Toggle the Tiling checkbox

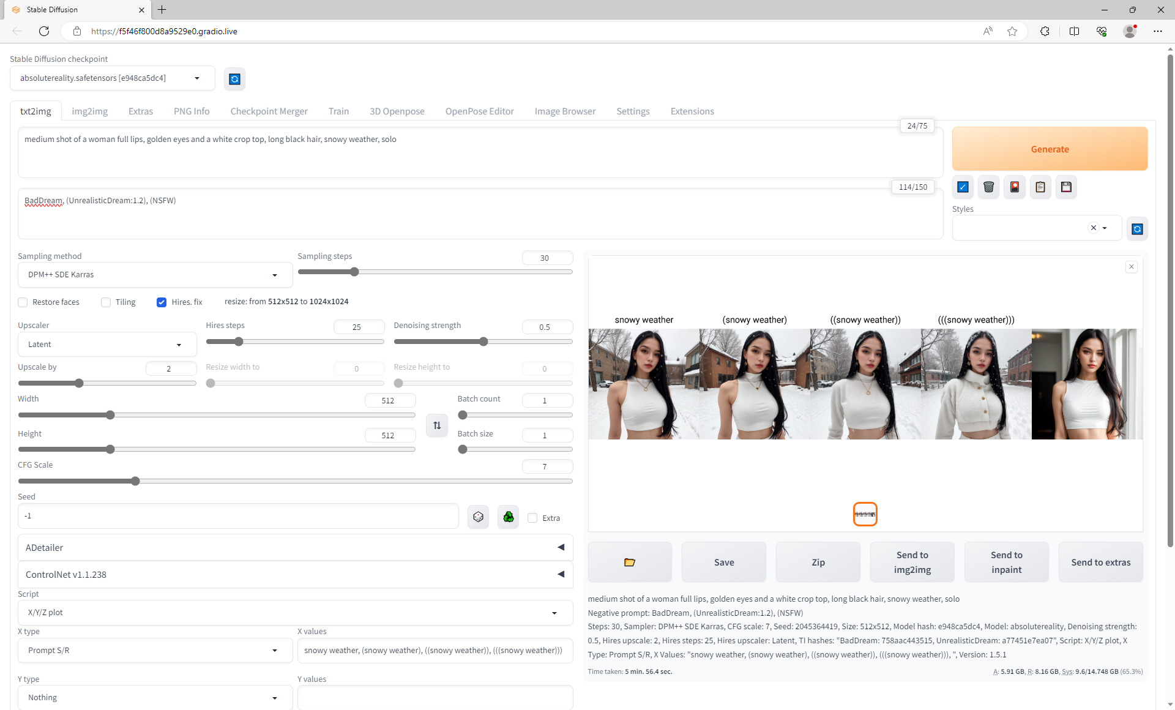pos(106,302)
